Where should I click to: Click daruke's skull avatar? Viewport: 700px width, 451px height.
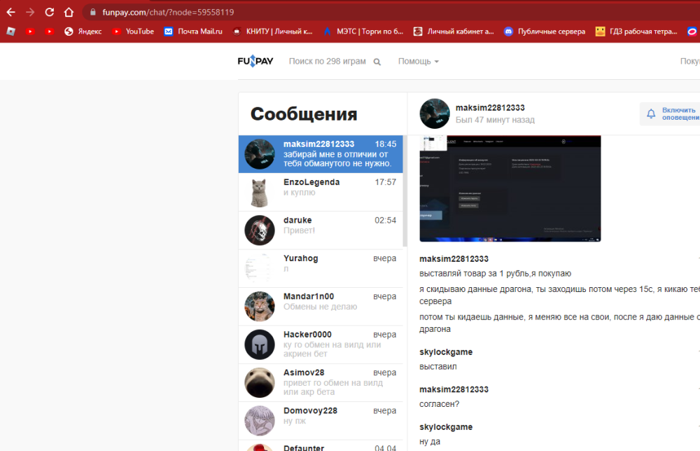pyautogui.click(x=260, y=230)
